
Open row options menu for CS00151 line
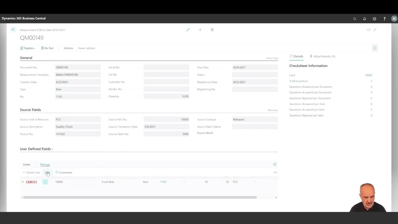[45, 182]
